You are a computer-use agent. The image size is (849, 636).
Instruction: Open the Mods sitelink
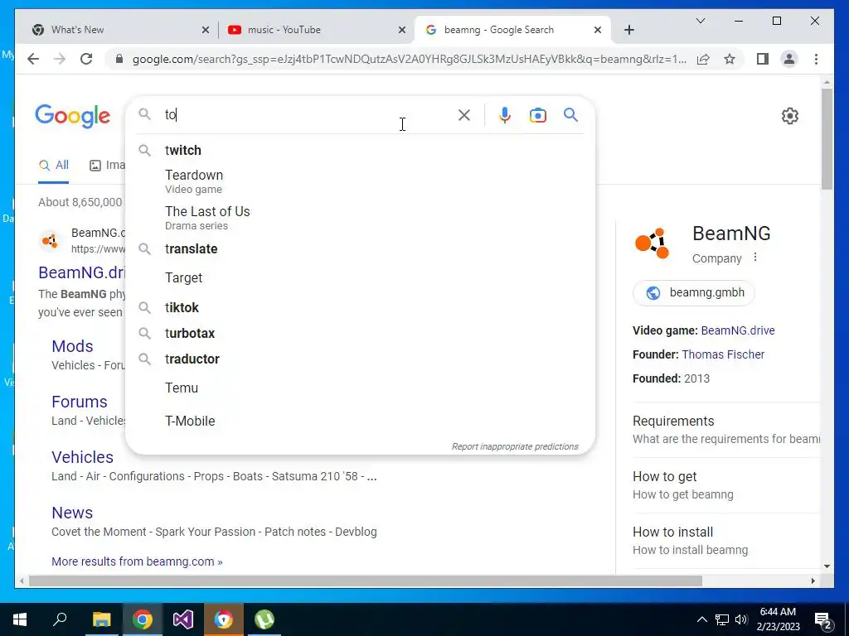72,346
